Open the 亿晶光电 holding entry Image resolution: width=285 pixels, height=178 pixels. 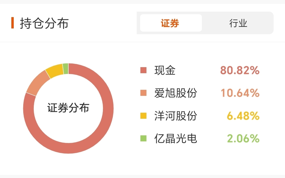[175, 138]
